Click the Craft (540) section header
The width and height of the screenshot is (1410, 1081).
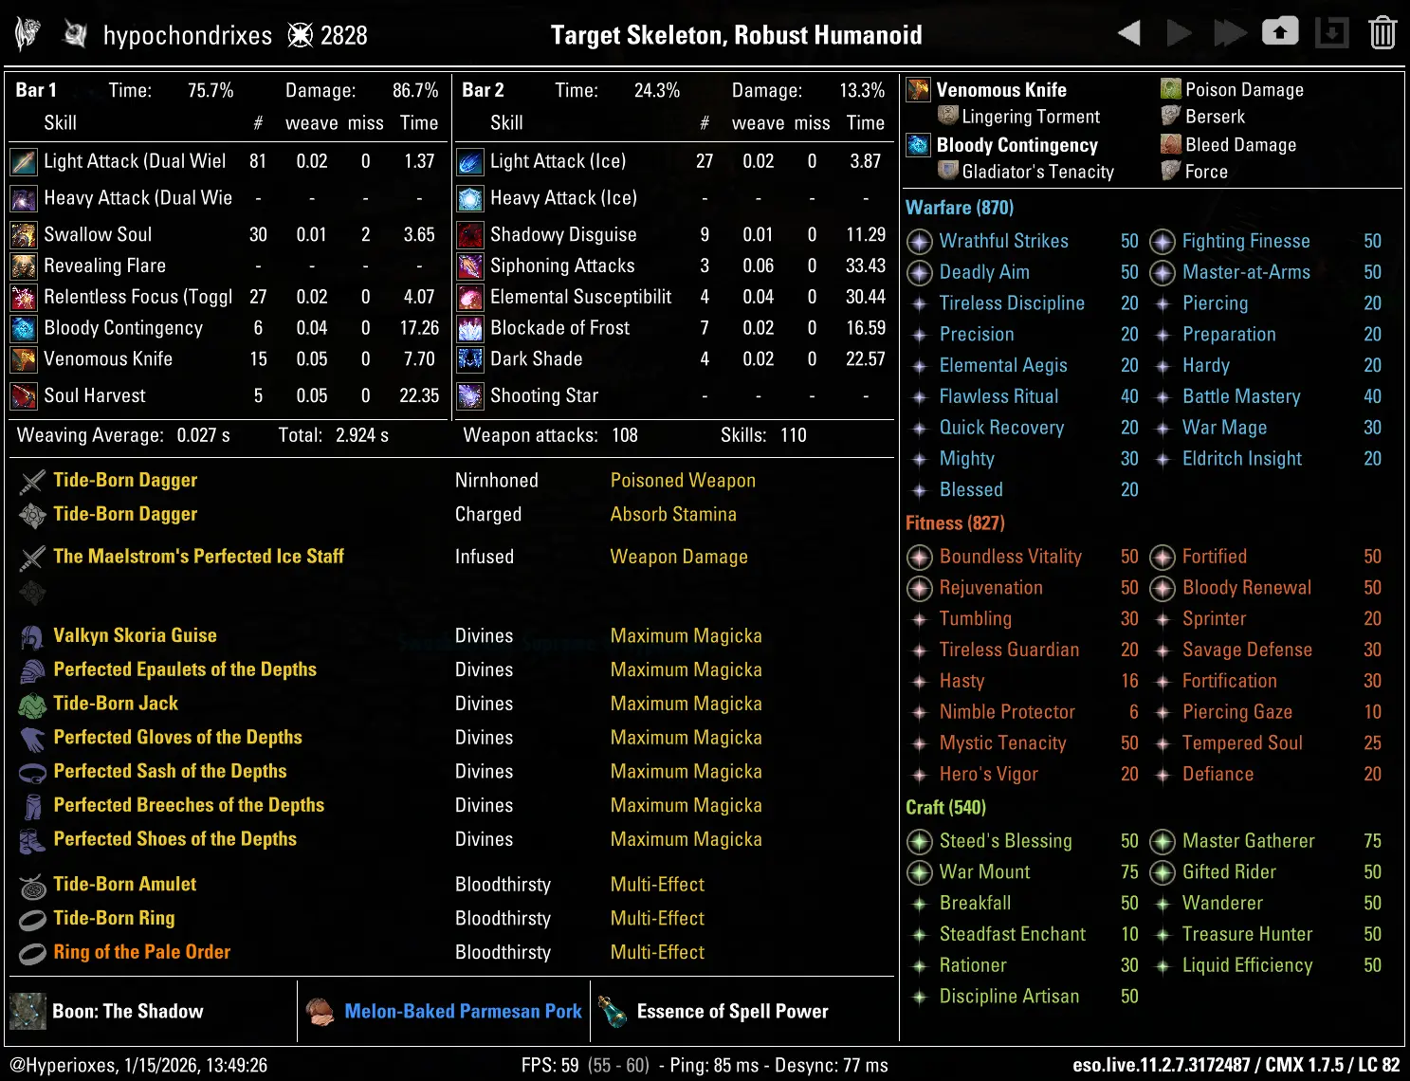[x=945, y=807]
